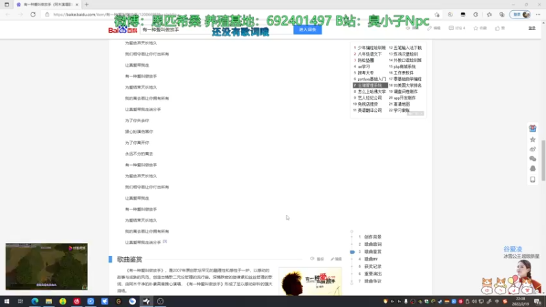
Task: Jump to 歌曲MV in contents
Action: pos(371,259)
